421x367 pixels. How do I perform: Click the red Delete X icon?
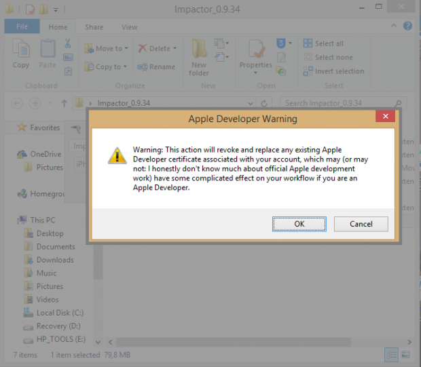point(143,48)
